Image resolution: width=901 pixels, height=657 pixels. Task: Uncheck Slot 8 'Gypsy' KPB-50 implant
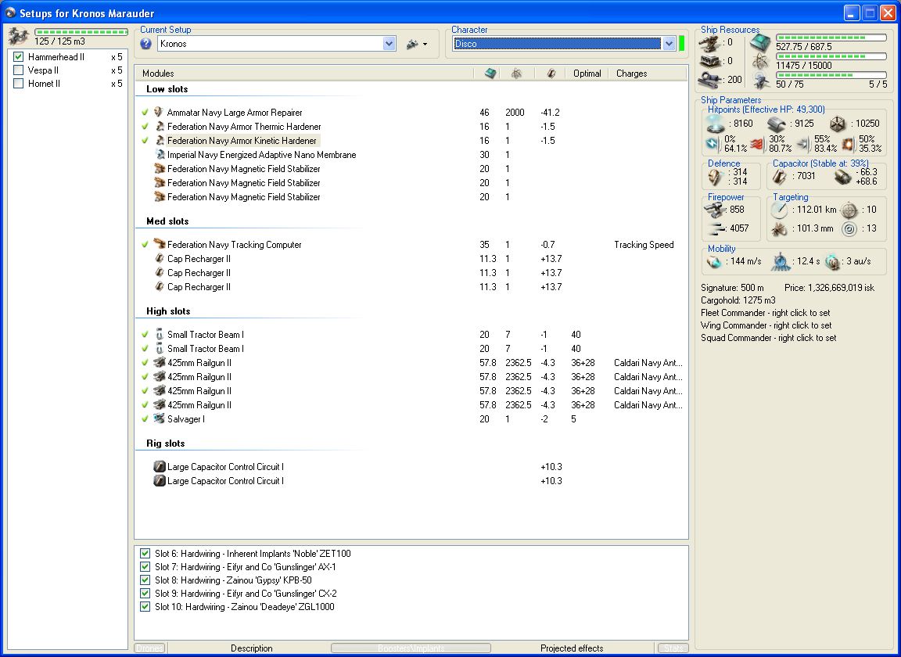click(145, 580)
